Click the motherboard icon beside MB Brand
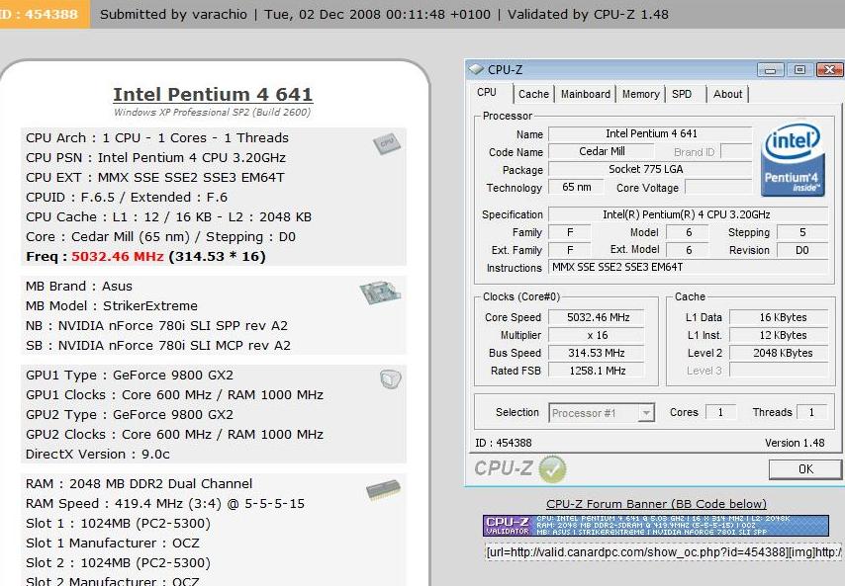 pos(380,293)
